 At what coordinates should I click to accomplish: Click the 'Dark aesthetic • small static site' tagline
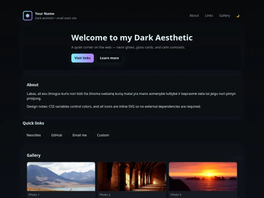[56, 18]
